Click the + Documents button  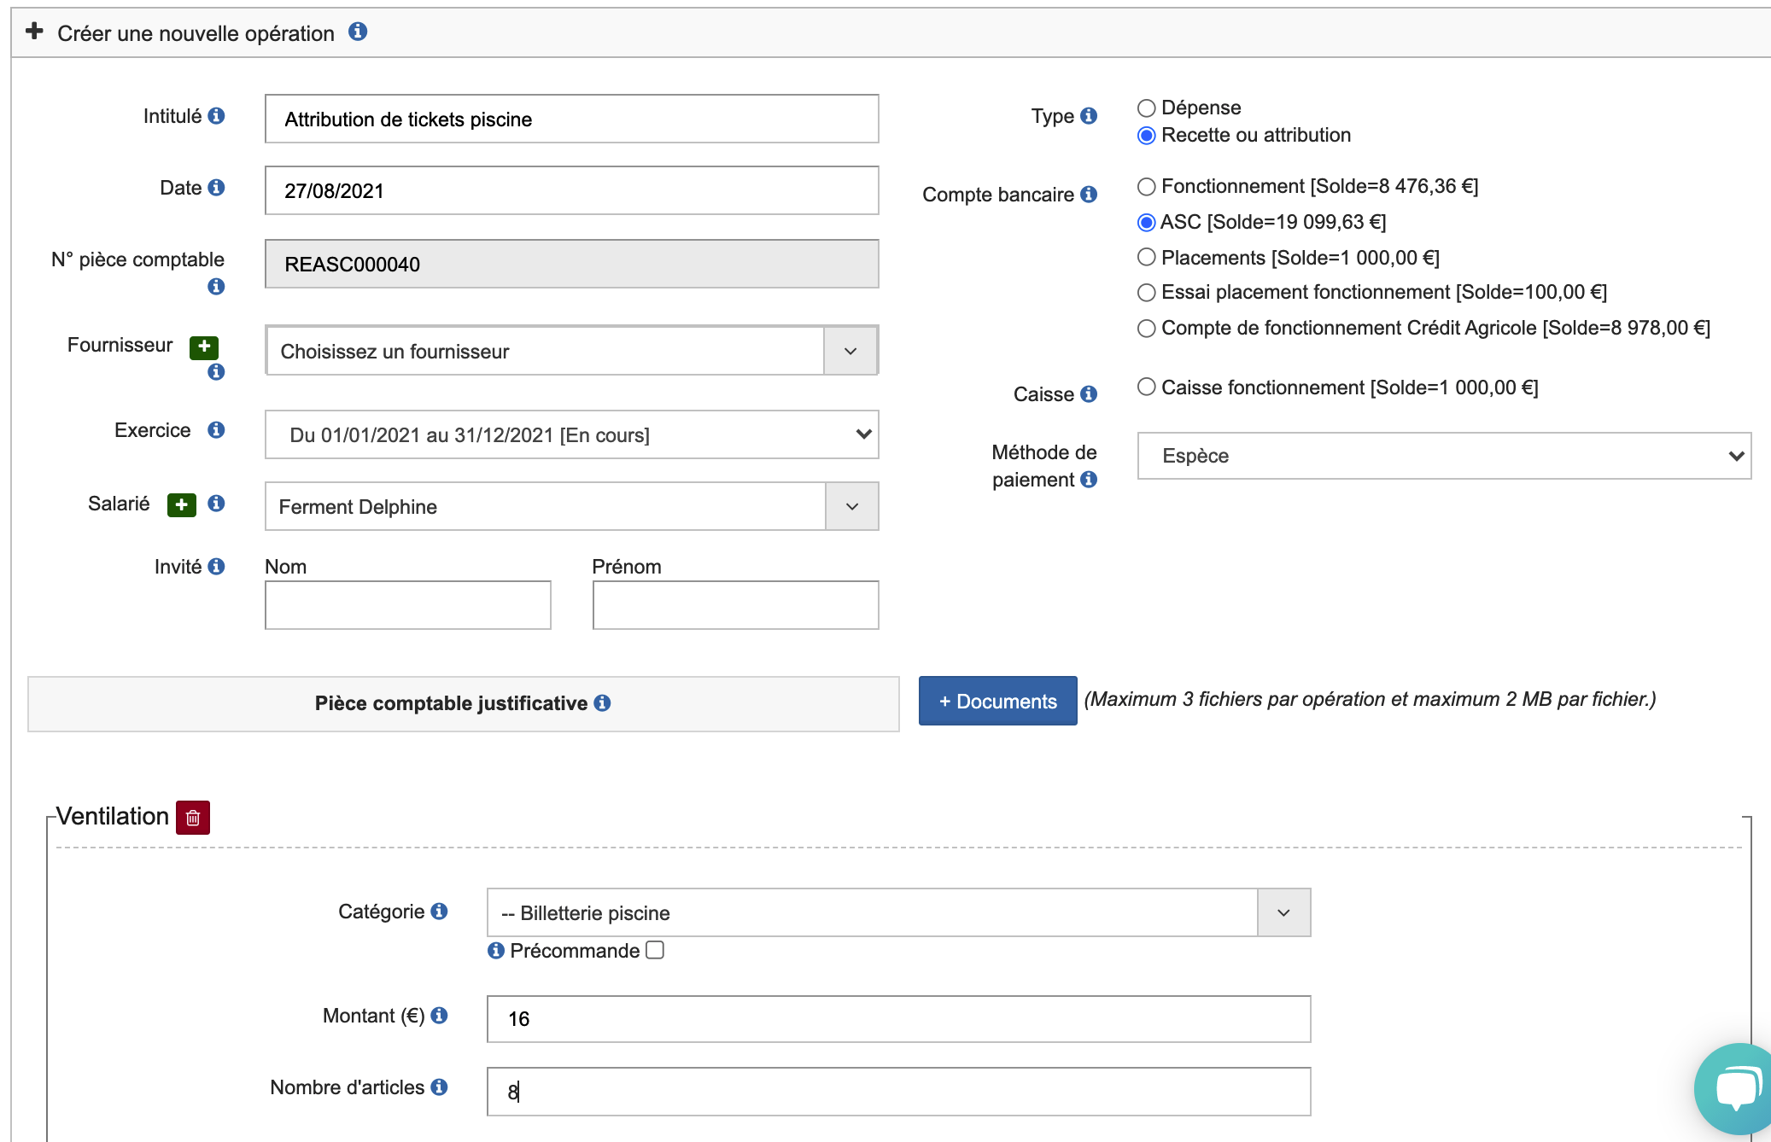[997, 702]
